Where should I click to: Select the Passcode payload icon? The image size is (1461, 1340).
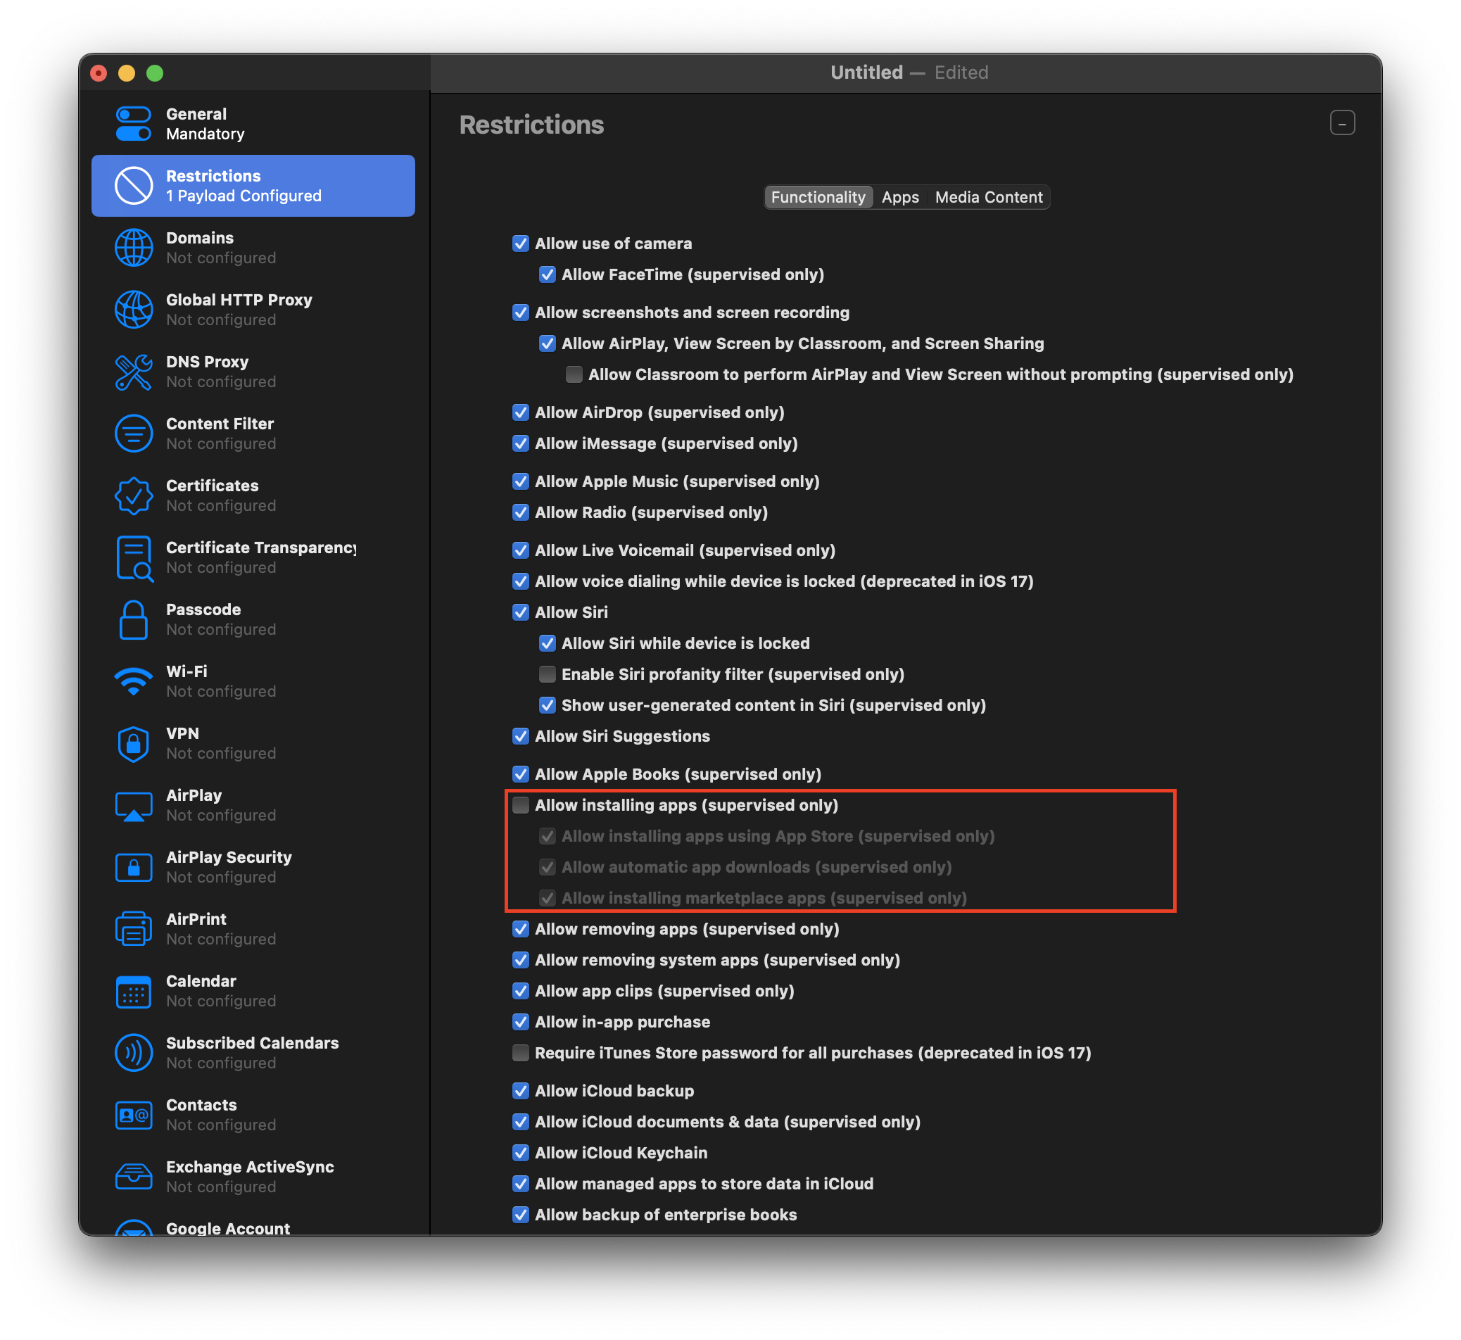point(134,619)
